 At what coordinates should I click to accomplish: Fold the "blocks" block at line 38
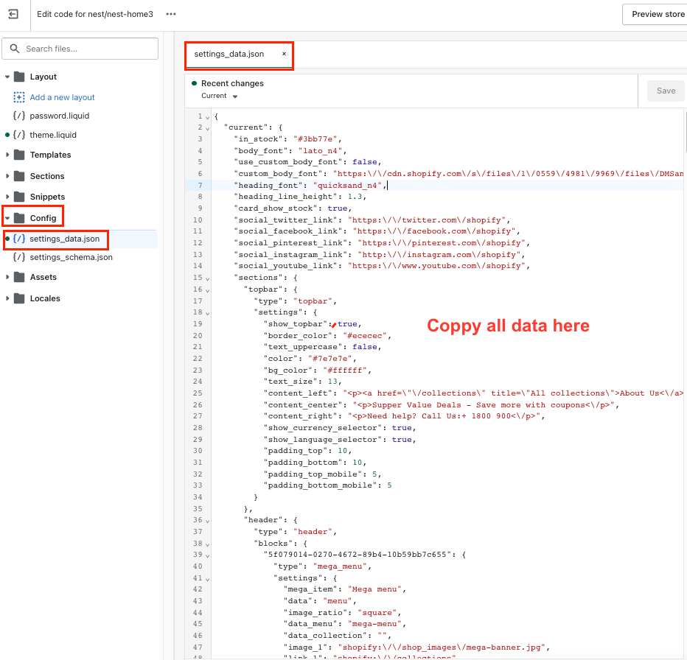click(208, 544)
